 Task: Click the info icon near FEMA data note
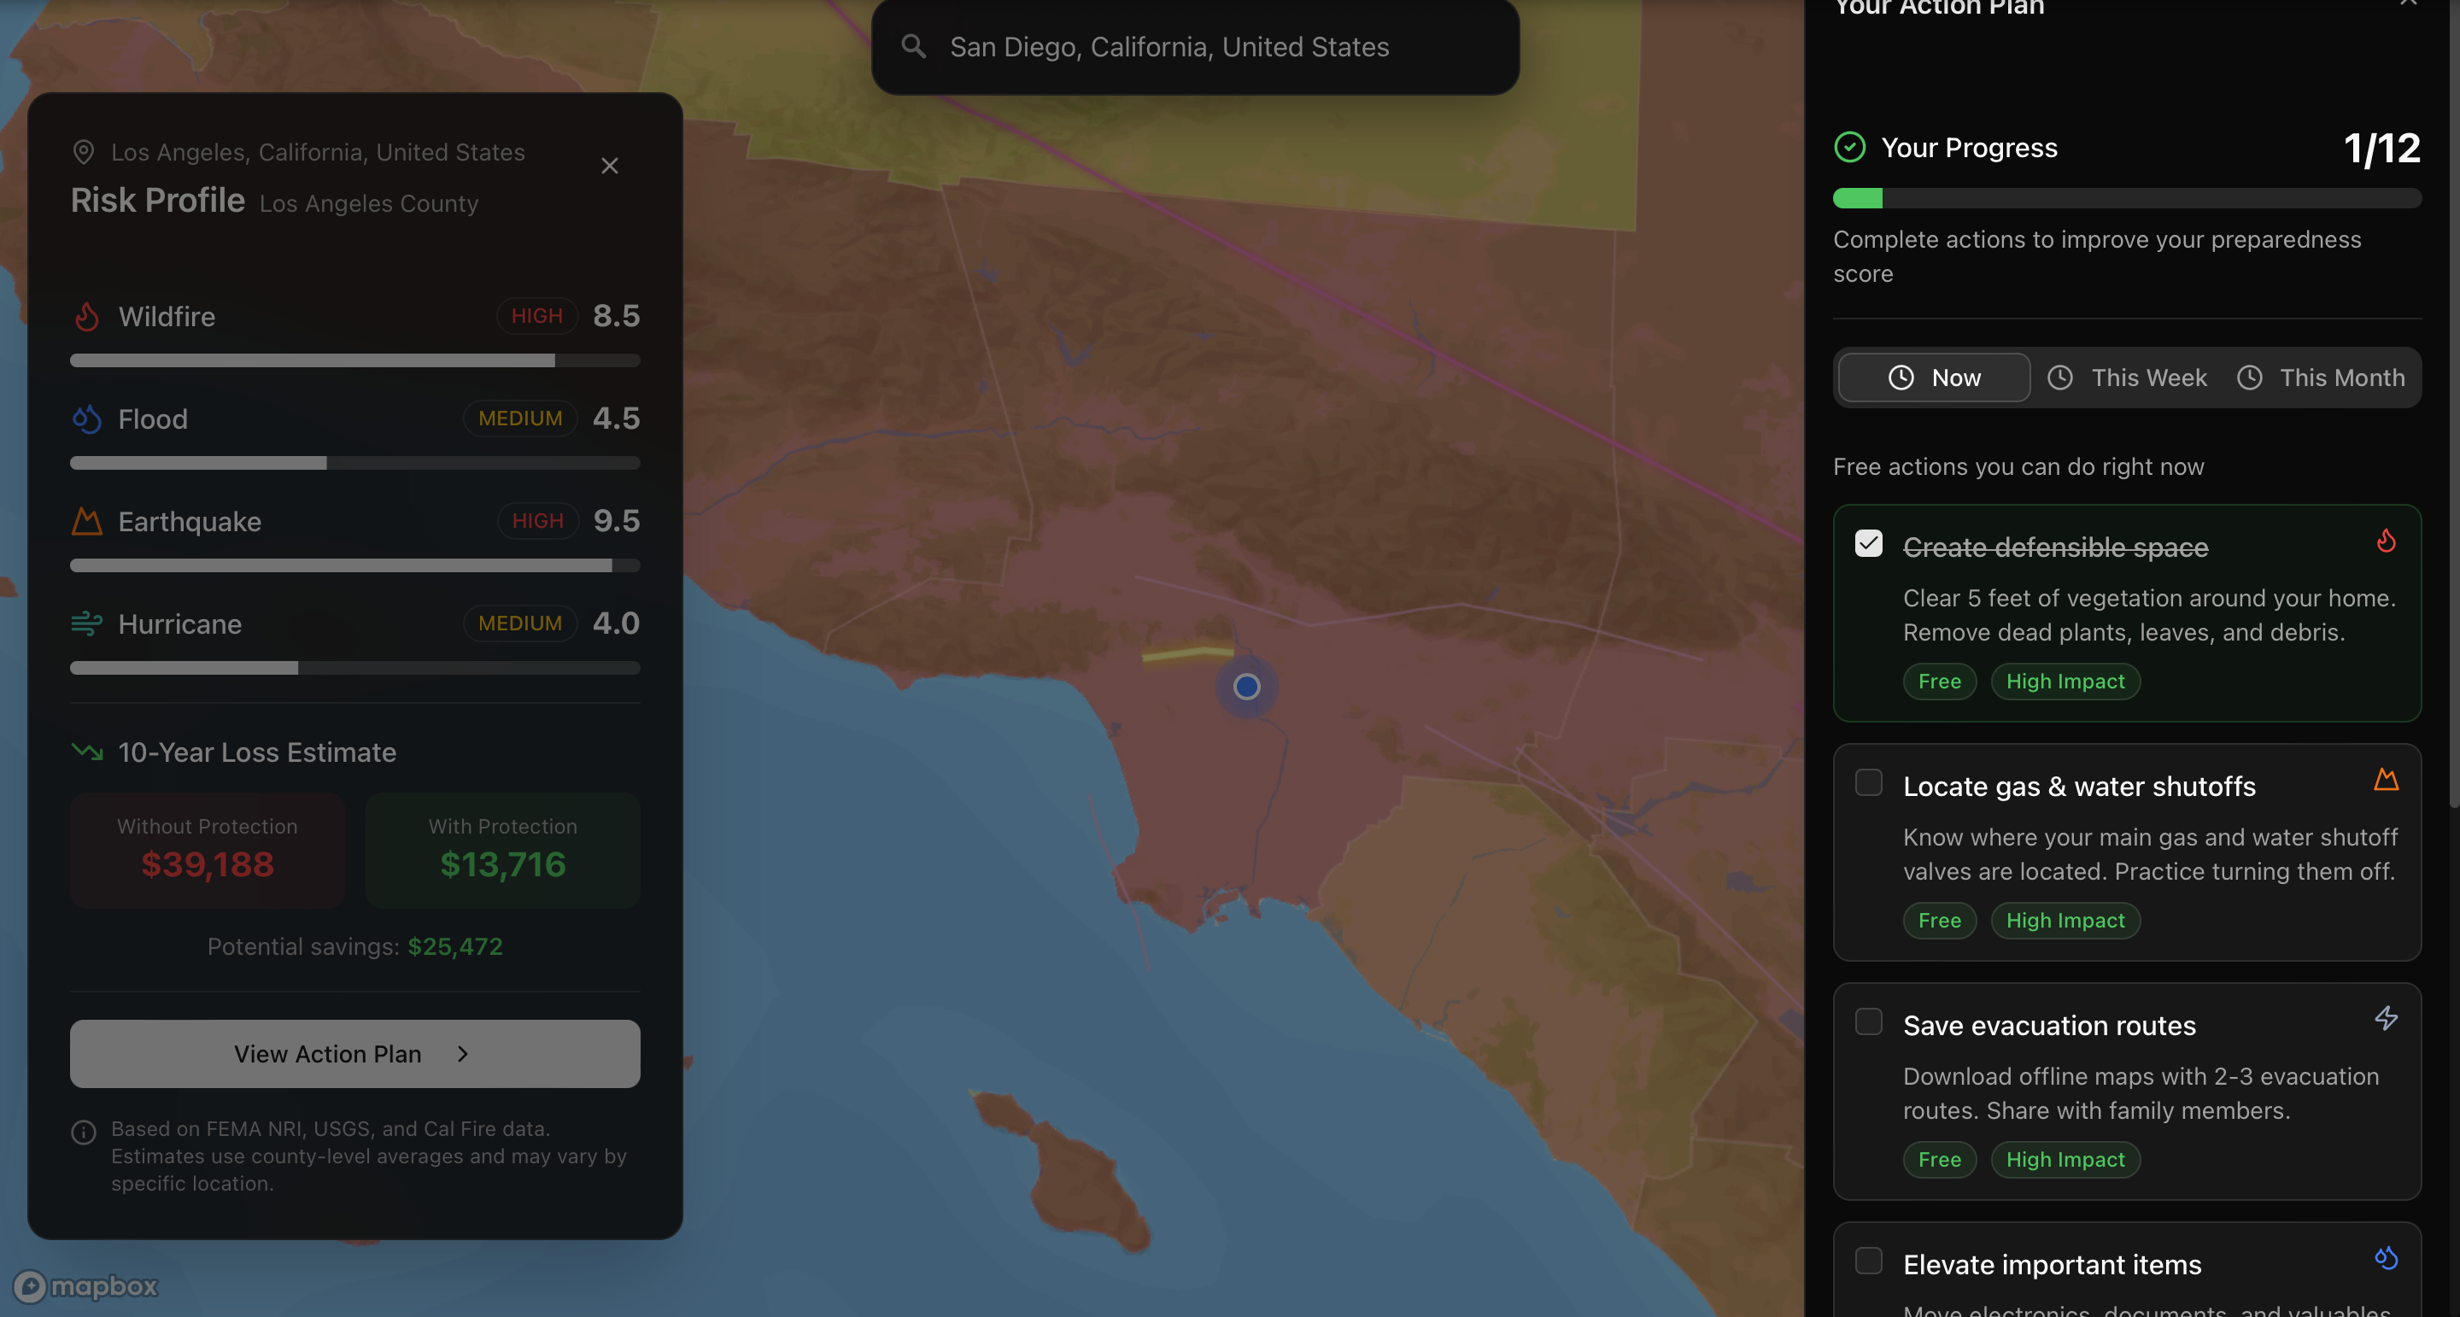click(84, 1132)
